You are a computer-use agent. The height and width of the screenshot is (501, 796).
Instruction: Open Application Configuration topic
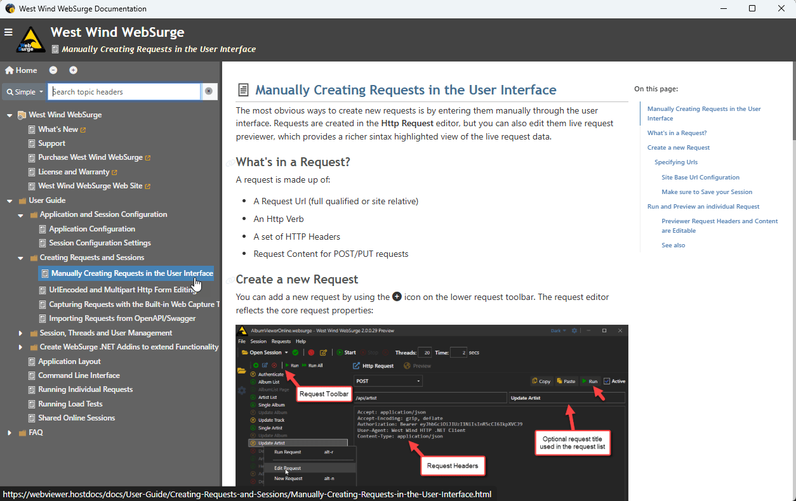pos(92,229)
